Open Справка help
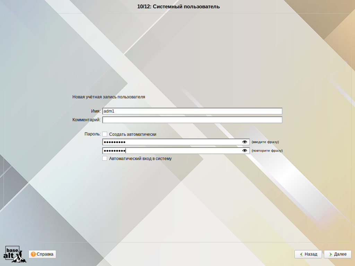The width and height of the screenshot is (355, 266). click(x=42, y=254)
